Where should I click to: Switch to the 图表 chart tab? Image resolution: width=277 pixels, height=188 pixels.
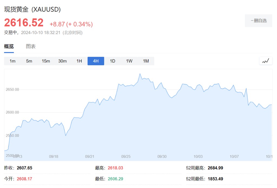click(31, 47)
